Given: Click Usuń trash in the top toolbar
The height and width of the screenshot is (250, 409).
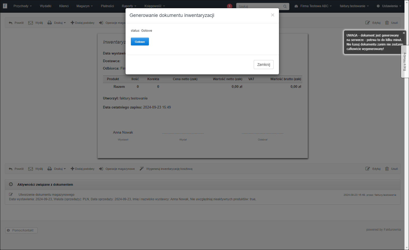Looking at the screenshot, I should pos(391,23).
